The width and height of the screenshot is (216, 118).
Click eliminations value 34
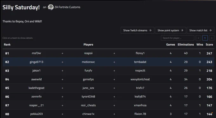pyautogui.click(x=186, y=79)
